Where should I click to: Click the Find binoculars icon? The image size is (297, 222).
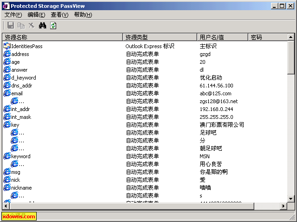pyautogui.click(x=42, y=25)
